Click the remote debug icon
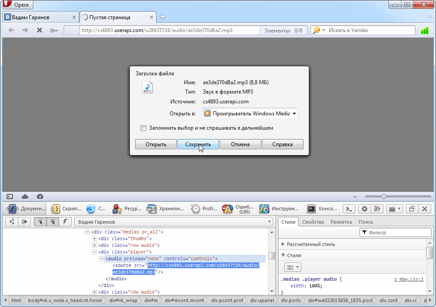Viewport: 436px width, 307px height. click(x=377, y=209)
